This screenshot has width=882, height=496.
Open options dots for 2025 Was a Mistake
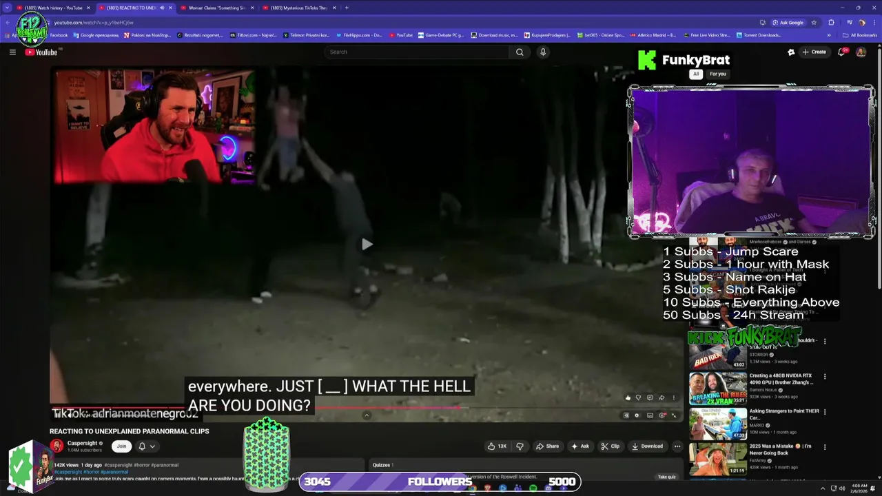click(x=824, y=447)
